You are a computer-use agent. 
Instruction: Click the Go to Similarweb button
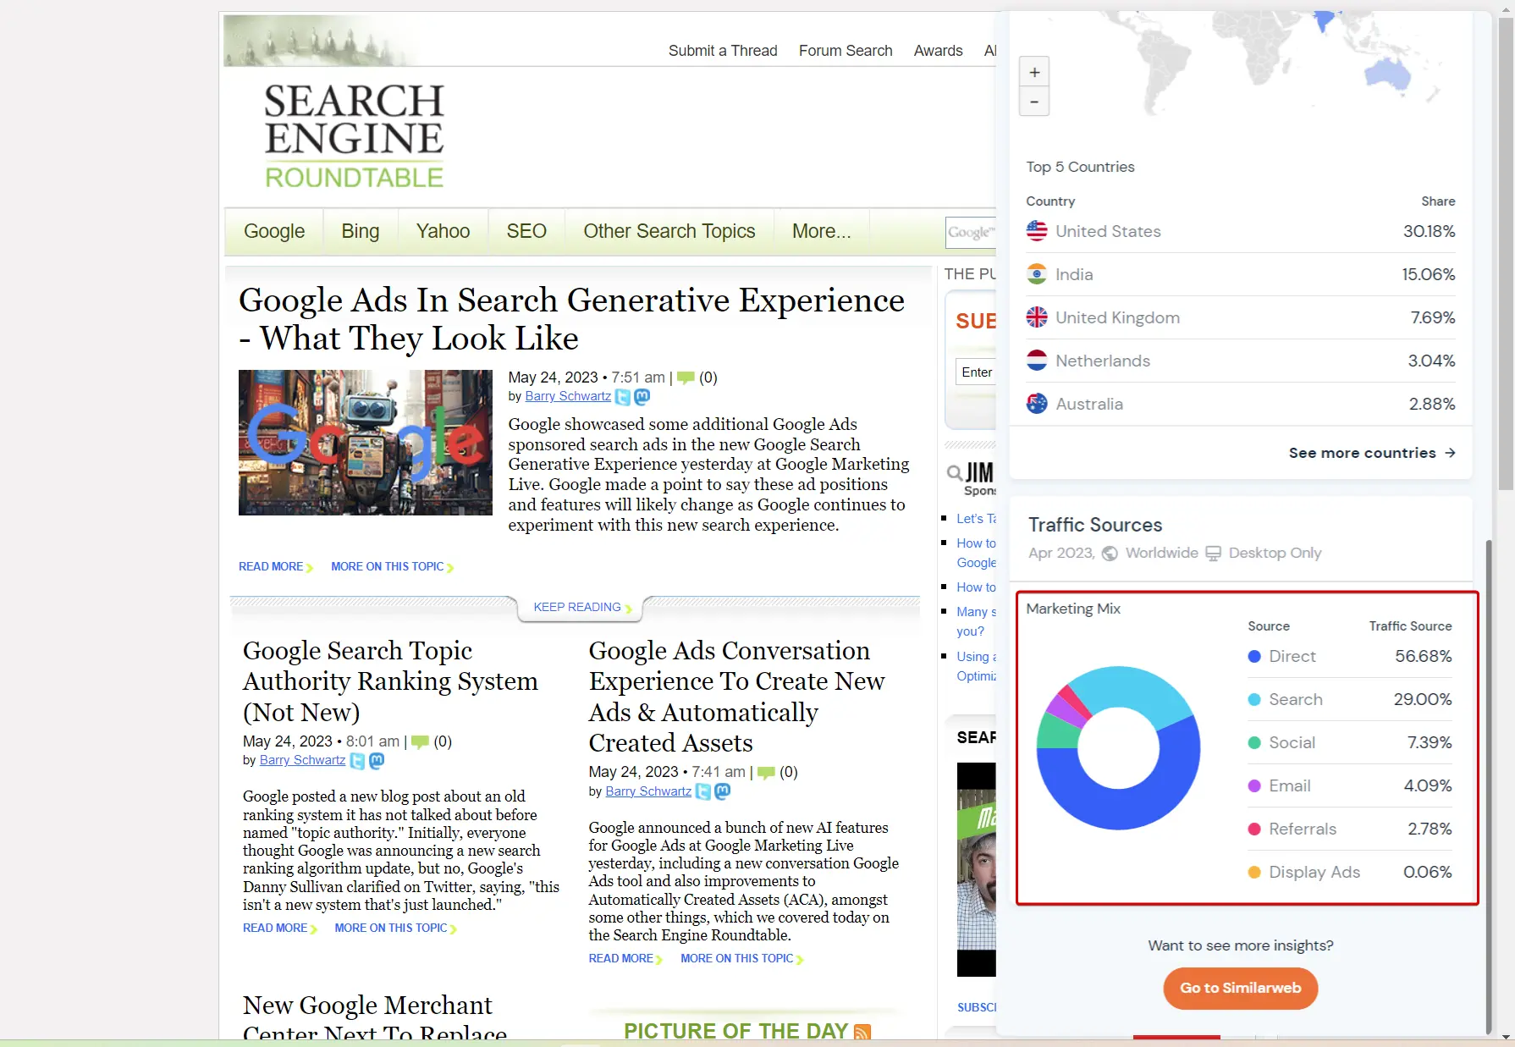1240,988
